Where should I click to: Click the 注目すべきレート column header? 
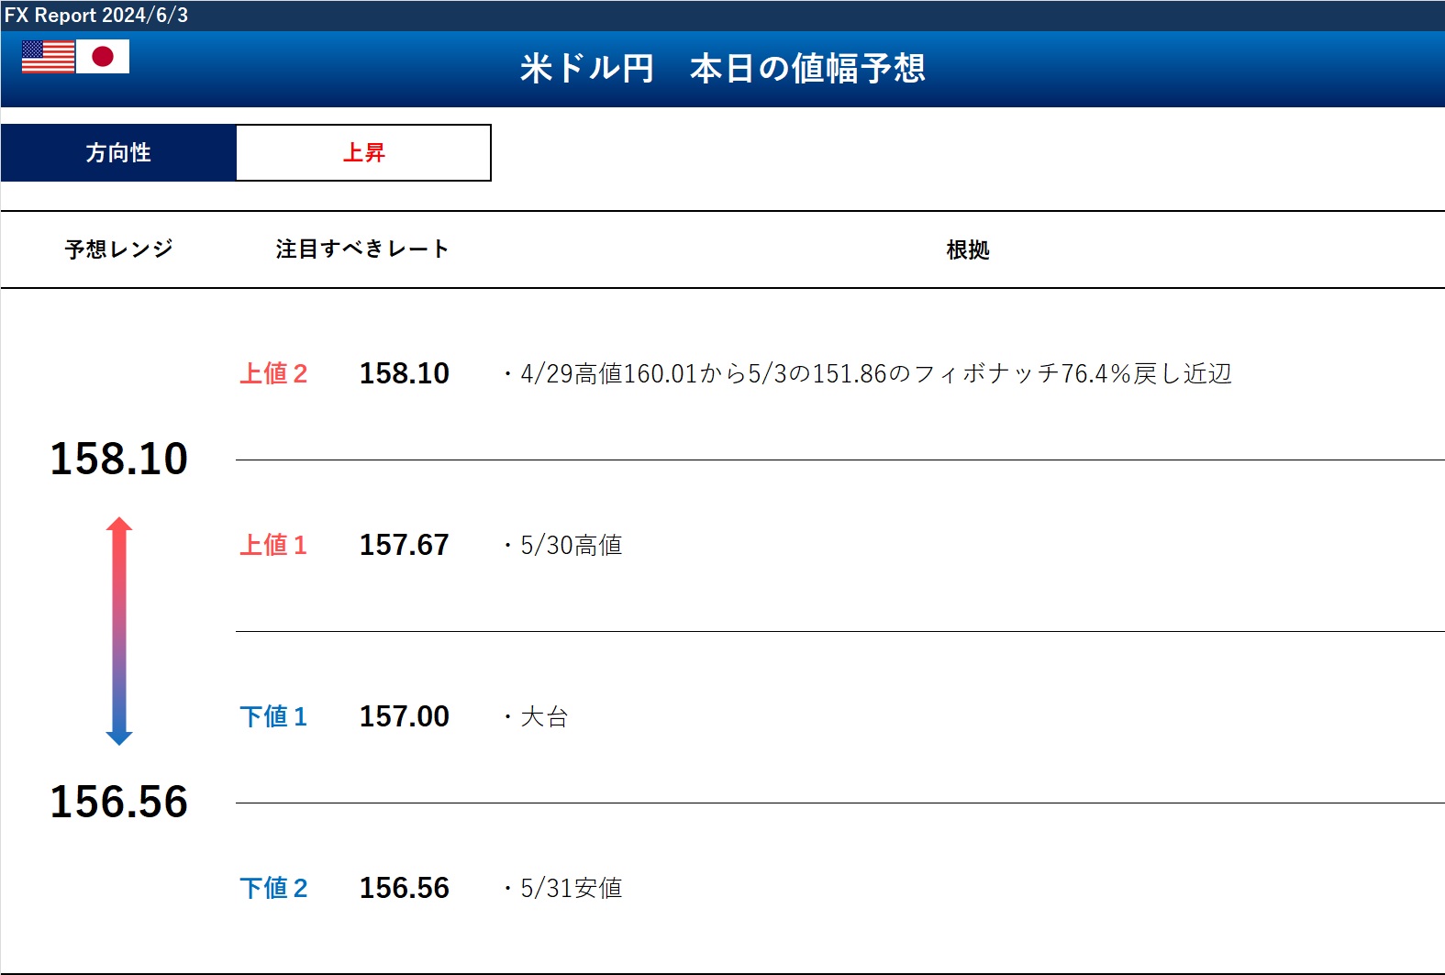[362, 249]
